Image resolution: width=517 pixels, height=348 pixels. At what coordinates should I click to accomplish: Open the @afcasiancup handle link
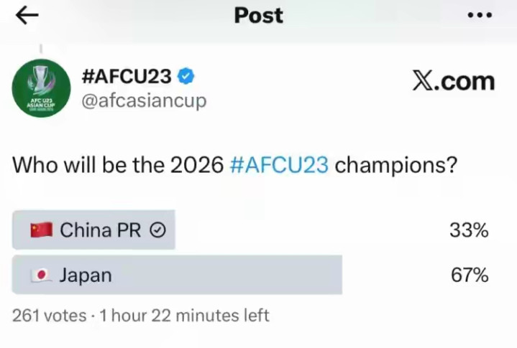(144, 101)
